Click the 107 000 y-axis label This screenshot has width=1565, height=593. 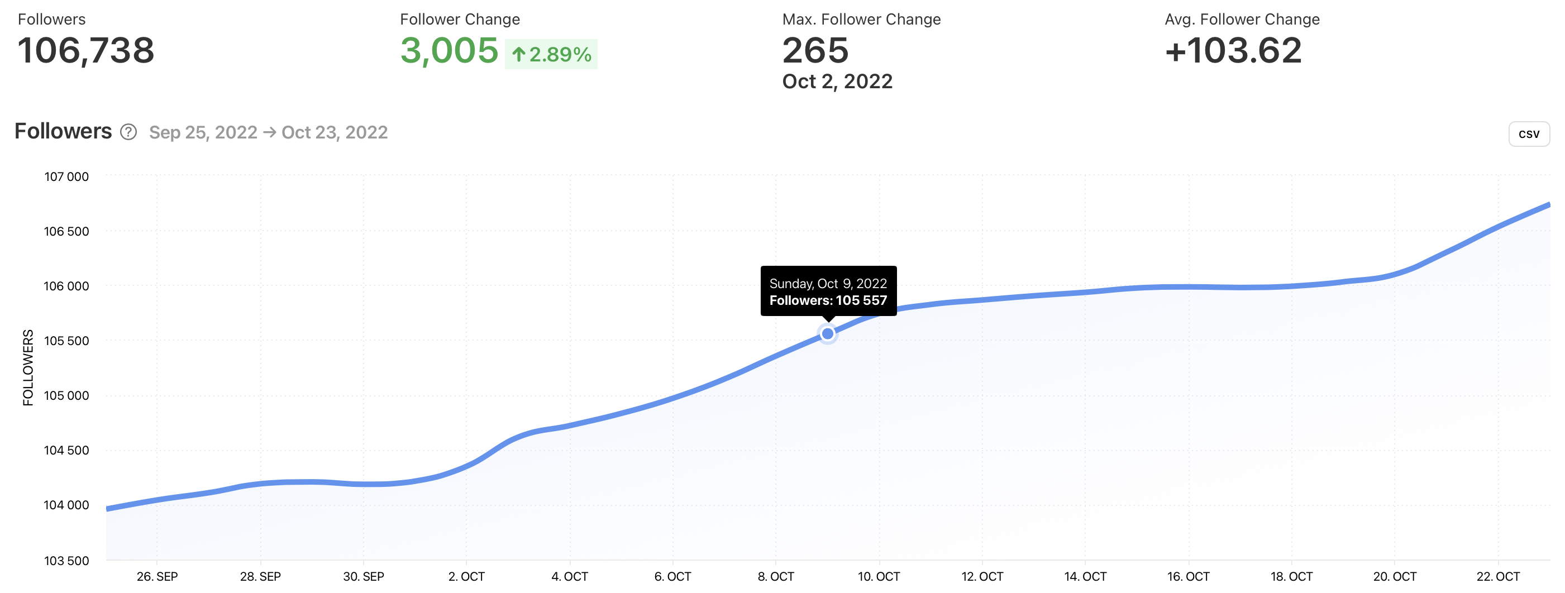[66, 177]
